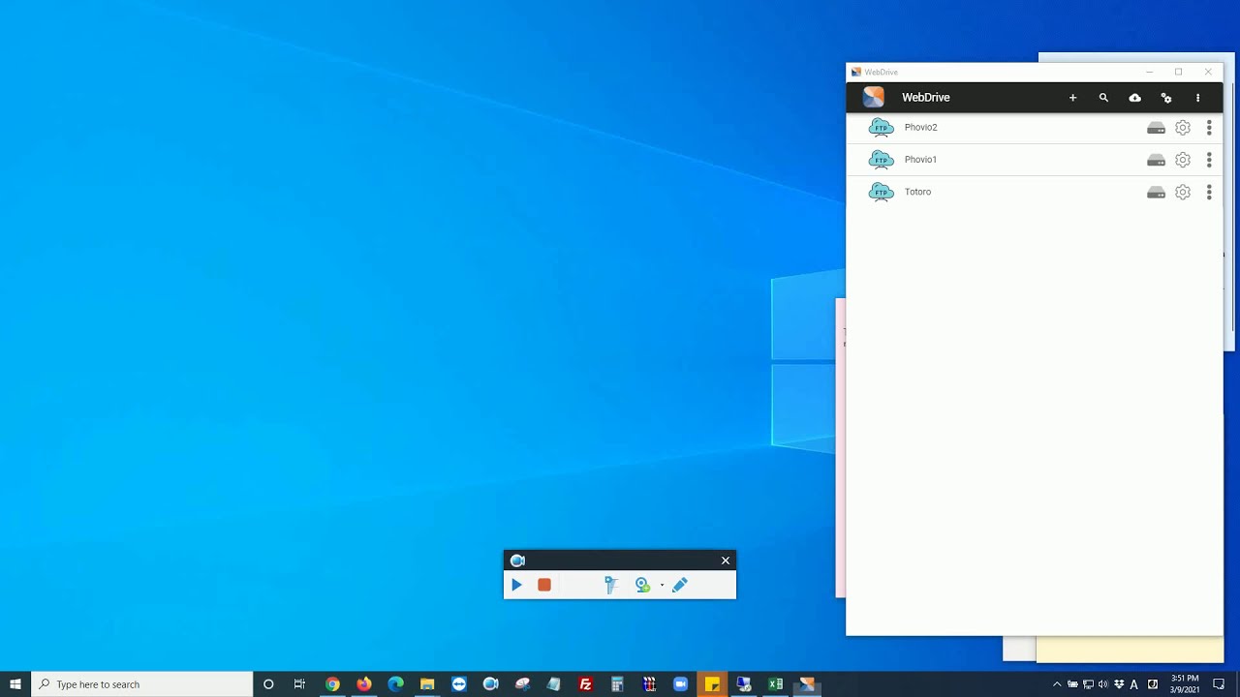Show hidden system tray icons
1240x697 pixels.
[x=1057, y=684]
